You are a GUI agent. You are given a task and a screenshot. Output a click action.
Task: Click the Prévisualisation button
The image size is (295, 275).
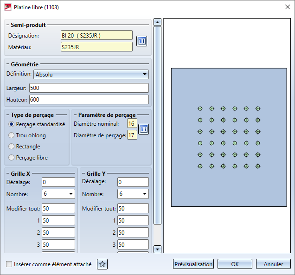click(x=193, y=264)
